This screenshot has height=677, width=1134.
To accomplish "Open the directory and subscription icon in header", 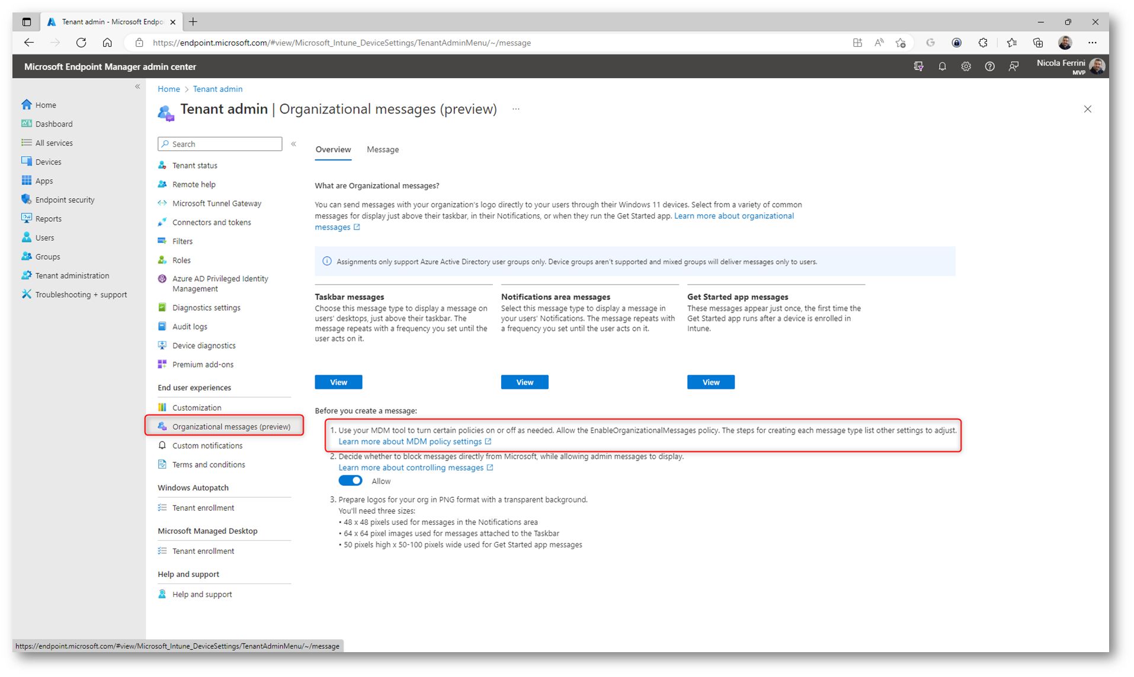I will pyautogui.click(x=918, y=66).
